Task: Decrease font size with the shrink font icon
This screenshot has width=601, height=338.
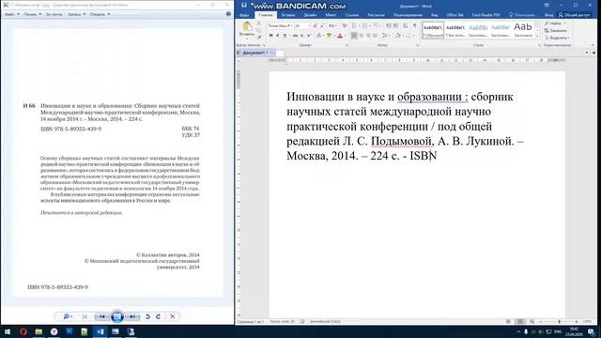Action: (322, 25)
